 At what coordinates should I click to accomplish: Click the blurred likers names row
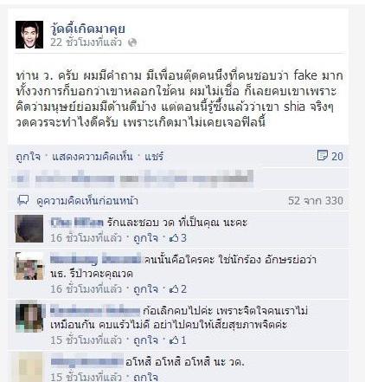click(132, 178)
